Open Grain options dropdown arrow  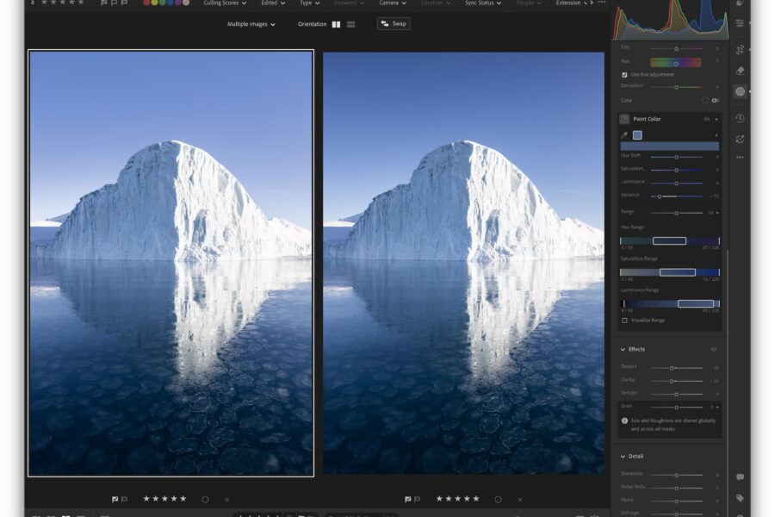[x=717, y=408]
